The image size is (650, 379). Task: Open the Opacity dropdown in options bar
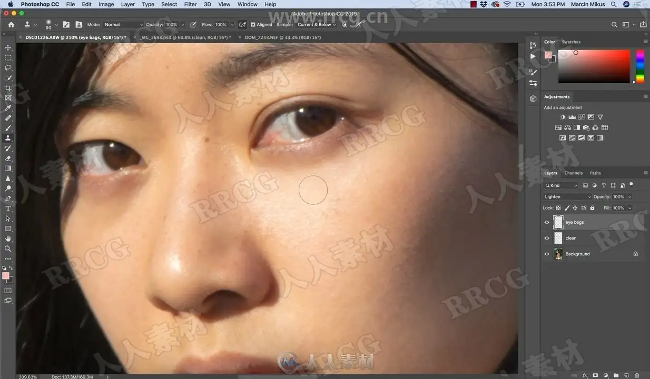point(183,25)
